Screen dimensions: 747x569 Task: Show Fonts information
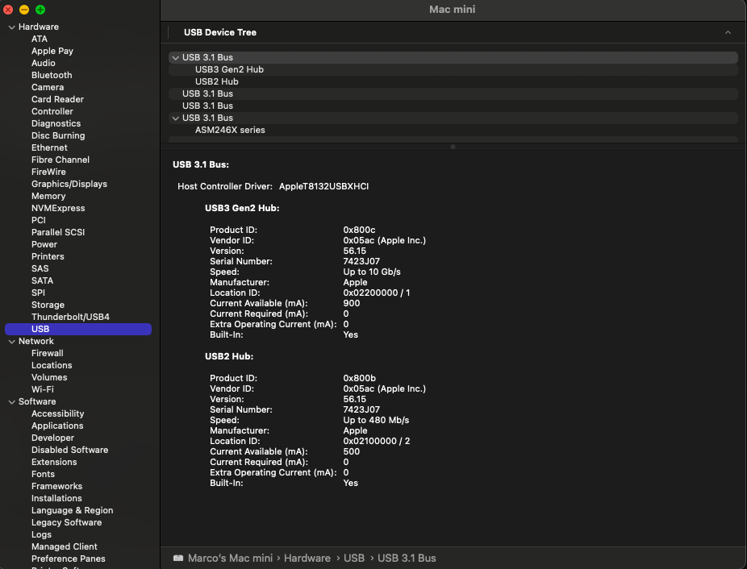43,474
